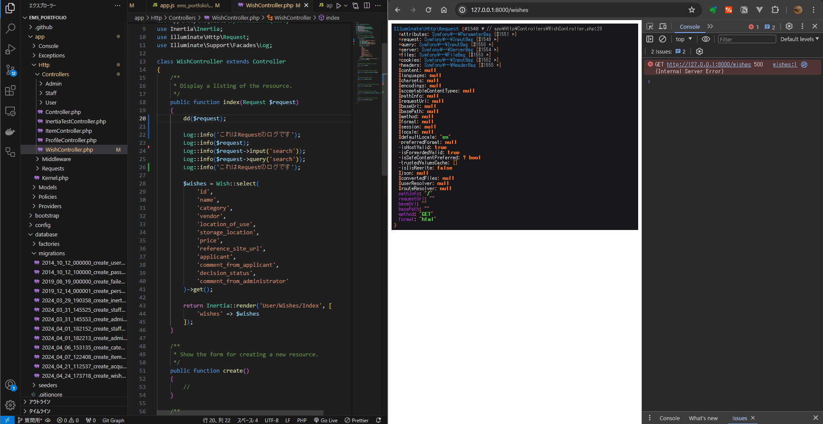Clear console with the clear icon

[663, 39]
